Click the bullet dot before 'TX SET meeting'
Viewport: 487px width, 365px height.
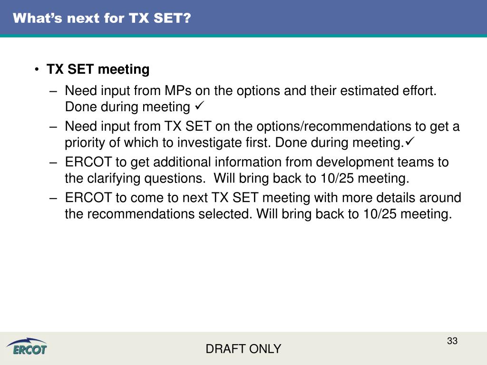[x=37, y=69]
